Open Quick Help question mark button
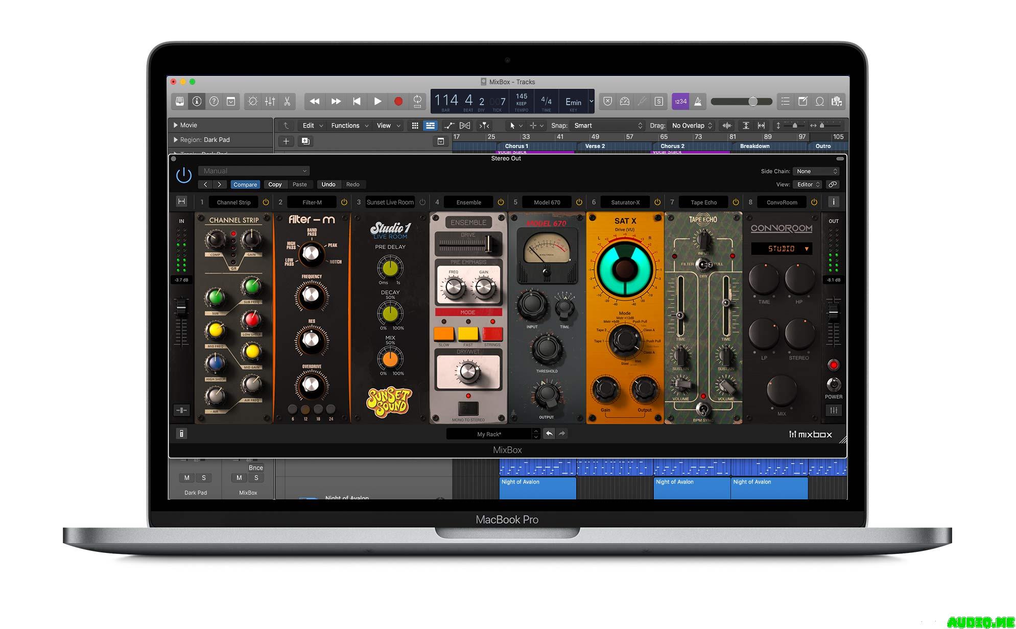 pyautogui.click(x=214, y=101)
